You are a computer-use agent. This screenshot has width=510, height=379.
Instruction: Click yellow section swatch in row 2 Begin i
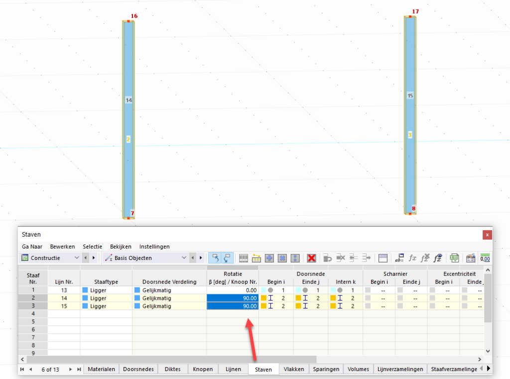tap(264, 298)
